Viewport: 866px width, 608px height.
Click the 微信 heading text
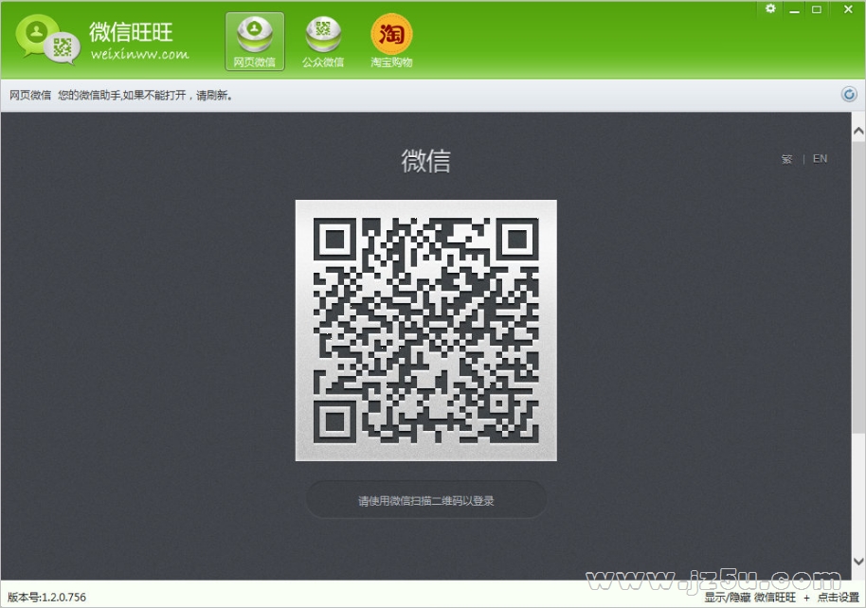(x=425, y=161)
